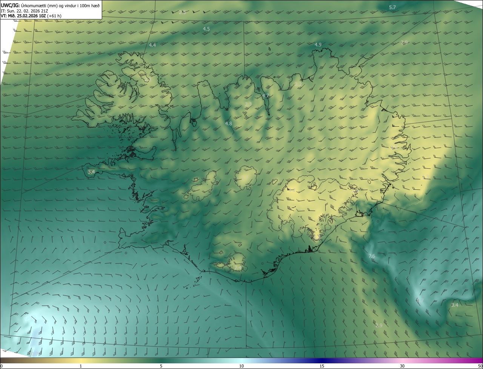Click the 5 tick on the color scale
This screenshot has height=369, width=483.
[x=161, y=366]
